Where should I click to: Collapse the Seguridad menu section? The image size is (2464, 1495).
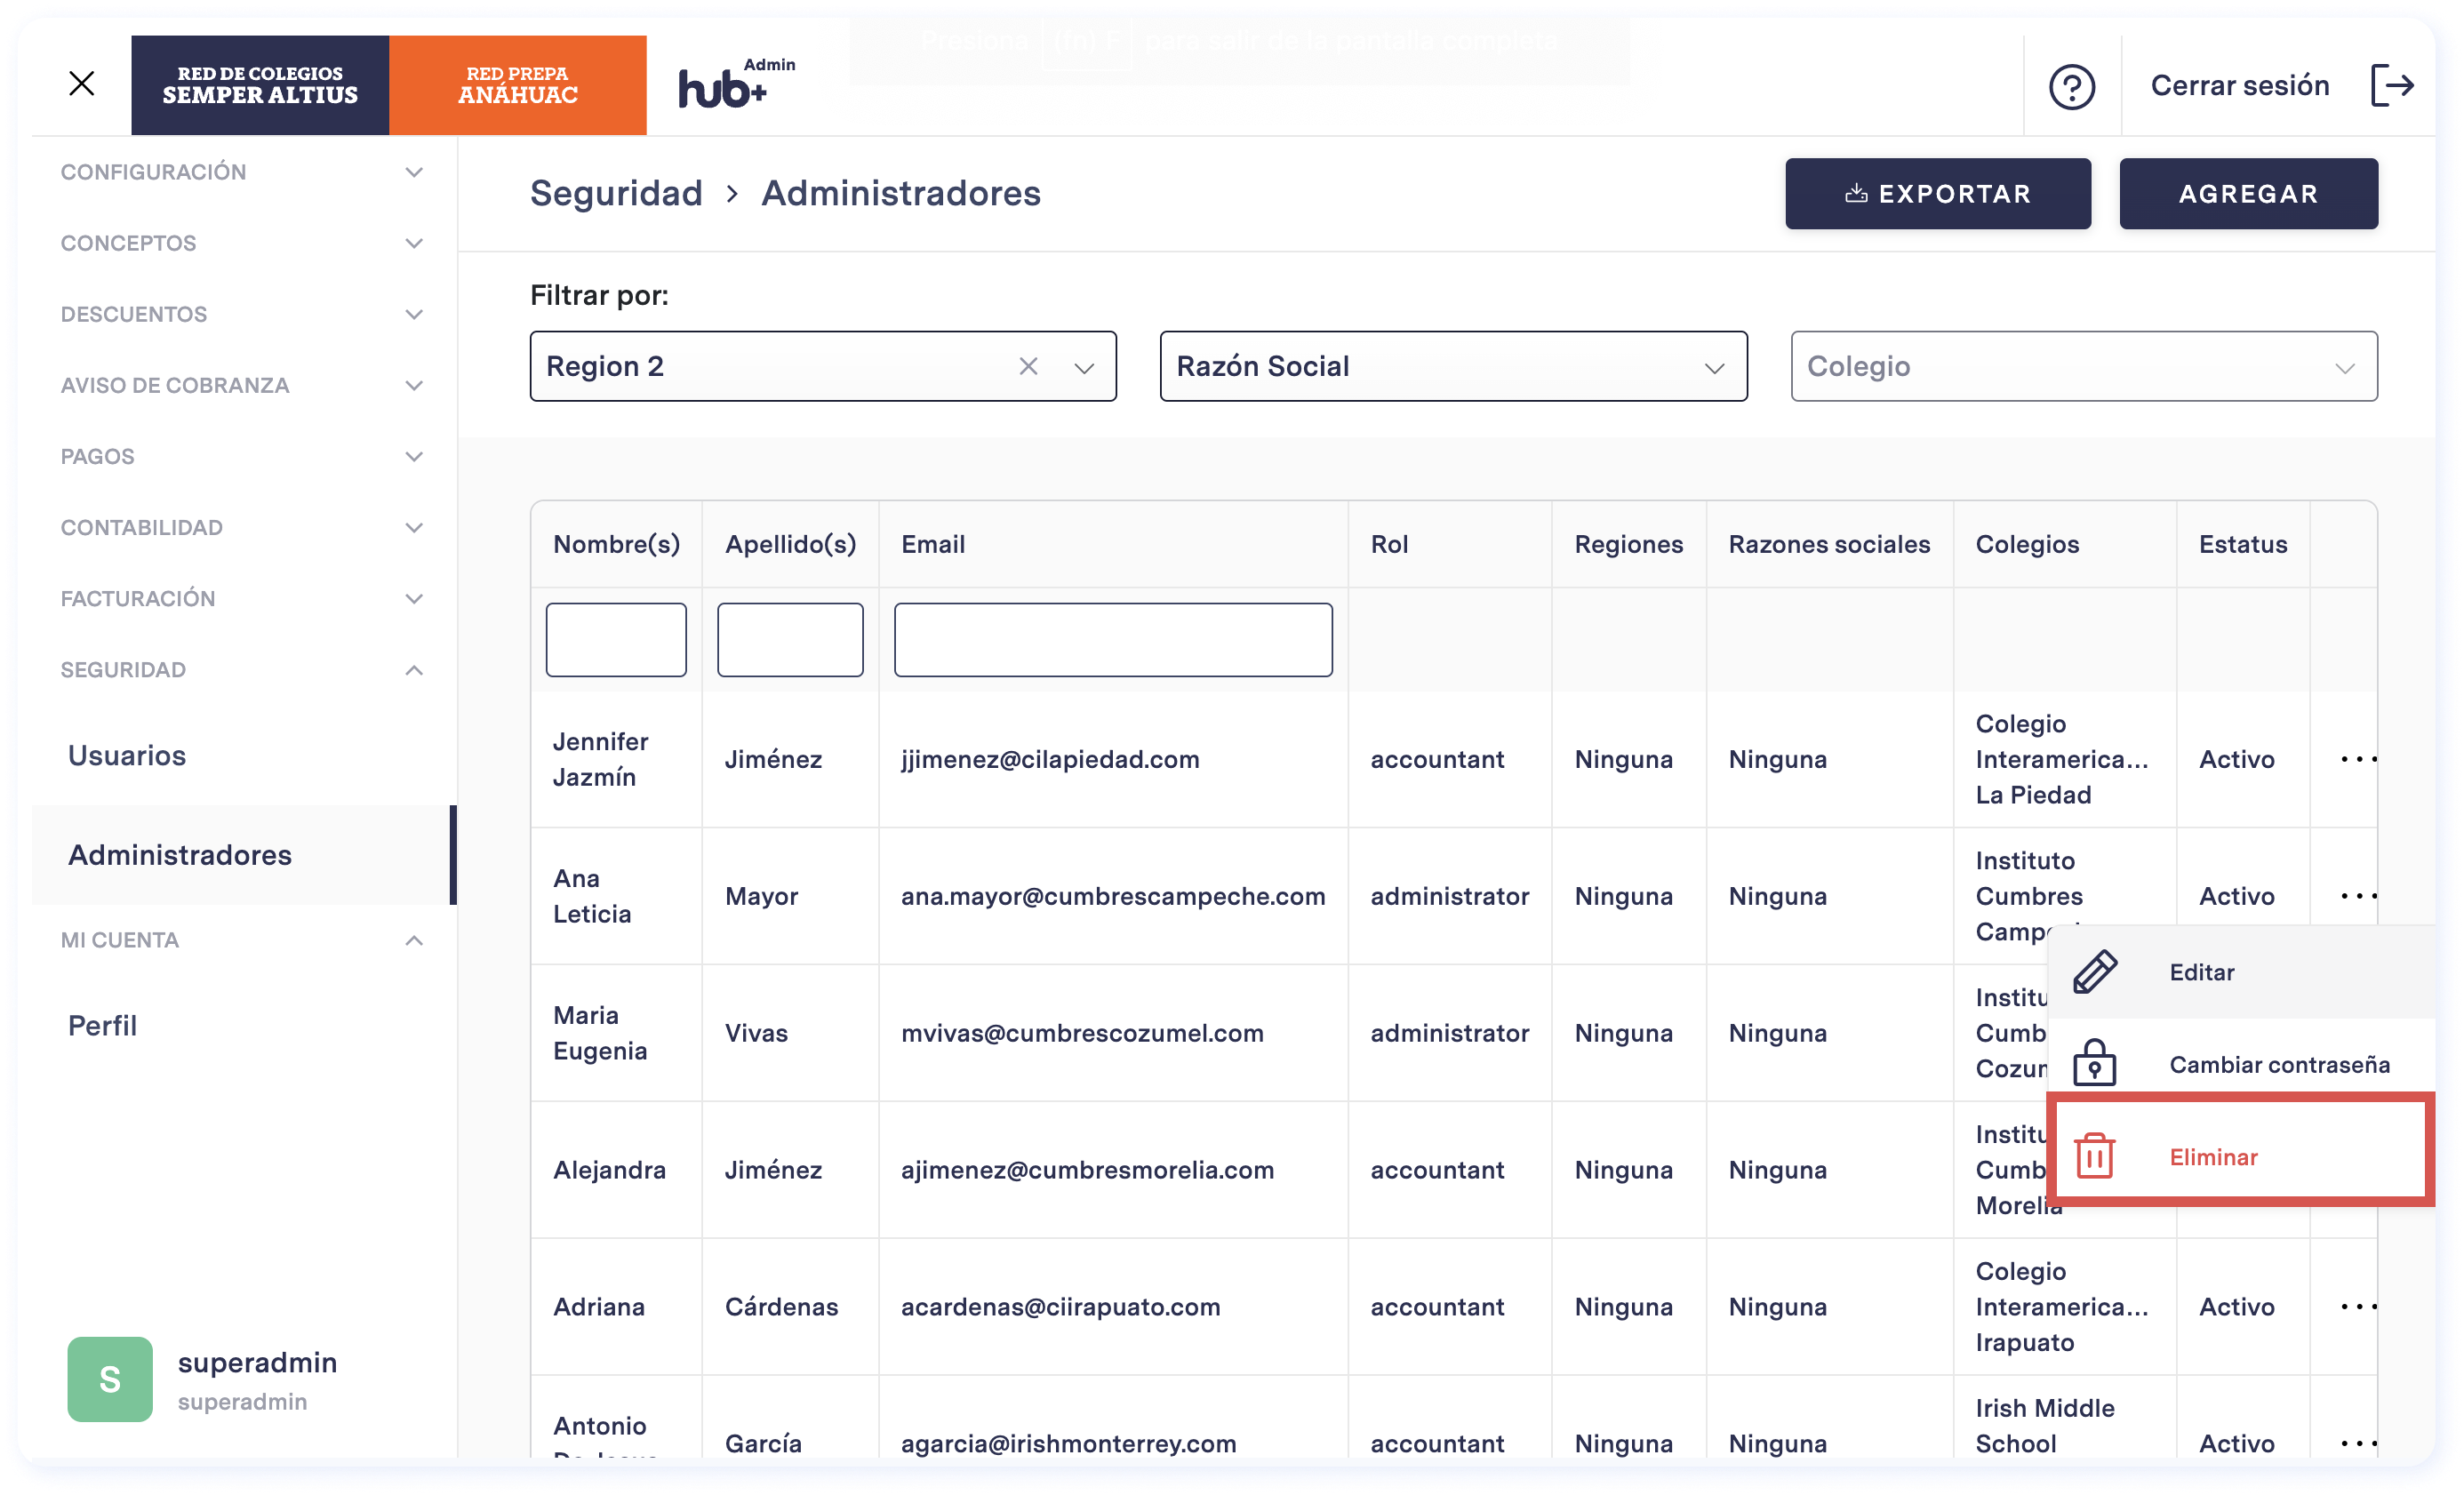coord(243,669)
